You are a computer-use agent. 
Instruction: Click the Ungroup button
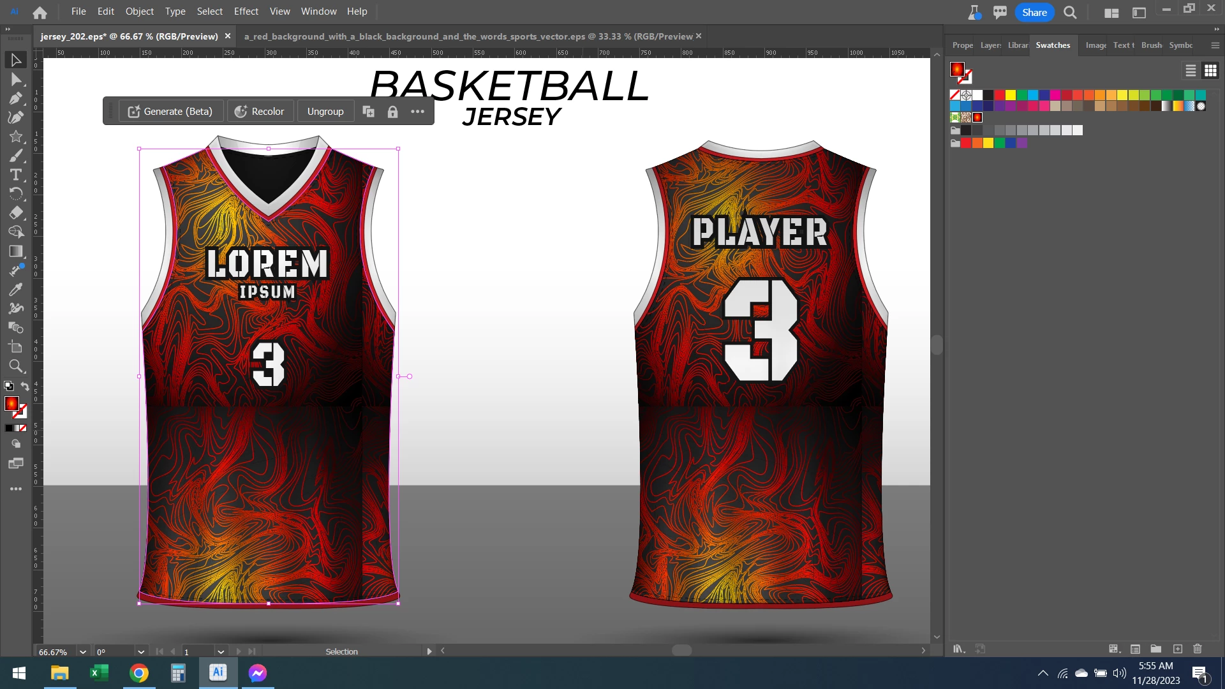pyautogui.click(x=325, y=112)
